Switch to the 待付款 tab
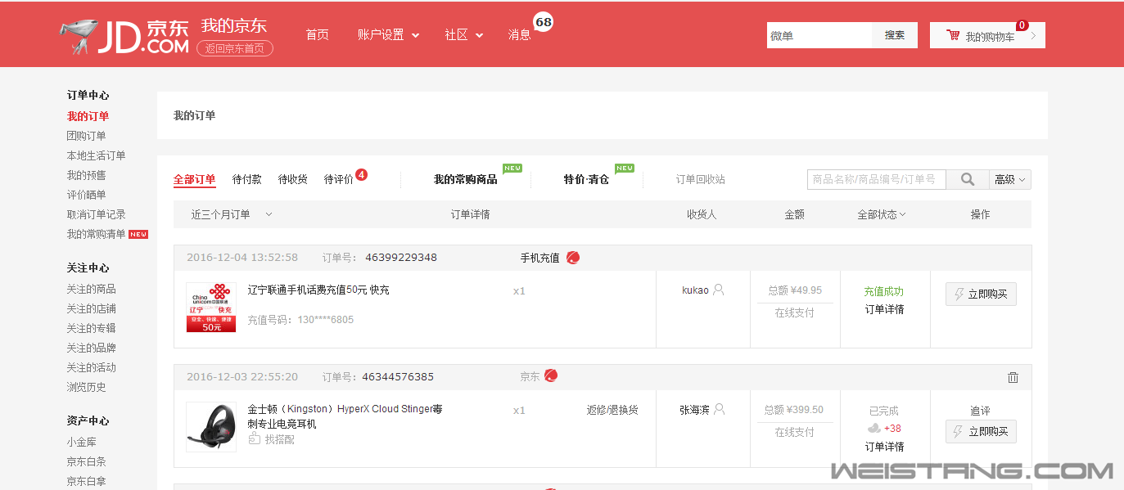 pyautogui.click(x=247, y=179)
